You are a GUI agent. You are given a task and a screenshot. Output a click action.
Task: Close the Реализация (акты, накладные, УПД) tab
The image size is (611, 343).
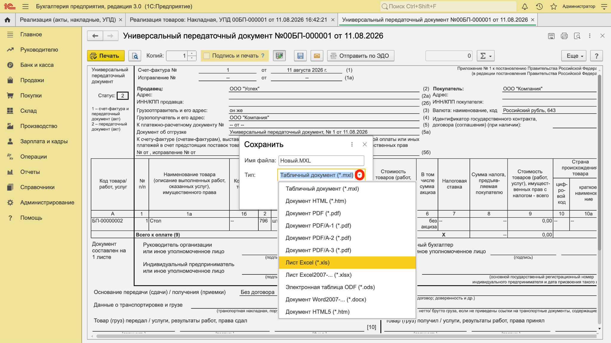coord(121,20)
